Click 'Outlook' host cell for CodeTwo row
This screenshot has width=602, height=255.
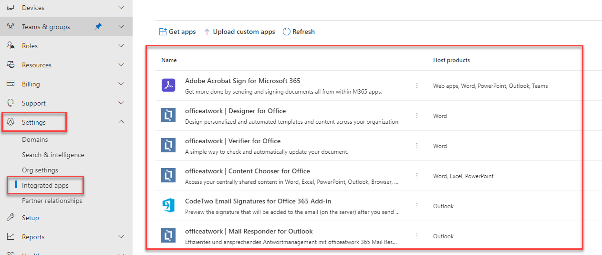click(x=443, y=206)
